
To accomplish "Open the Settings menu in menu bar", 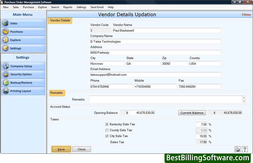I will coord(81,7).
